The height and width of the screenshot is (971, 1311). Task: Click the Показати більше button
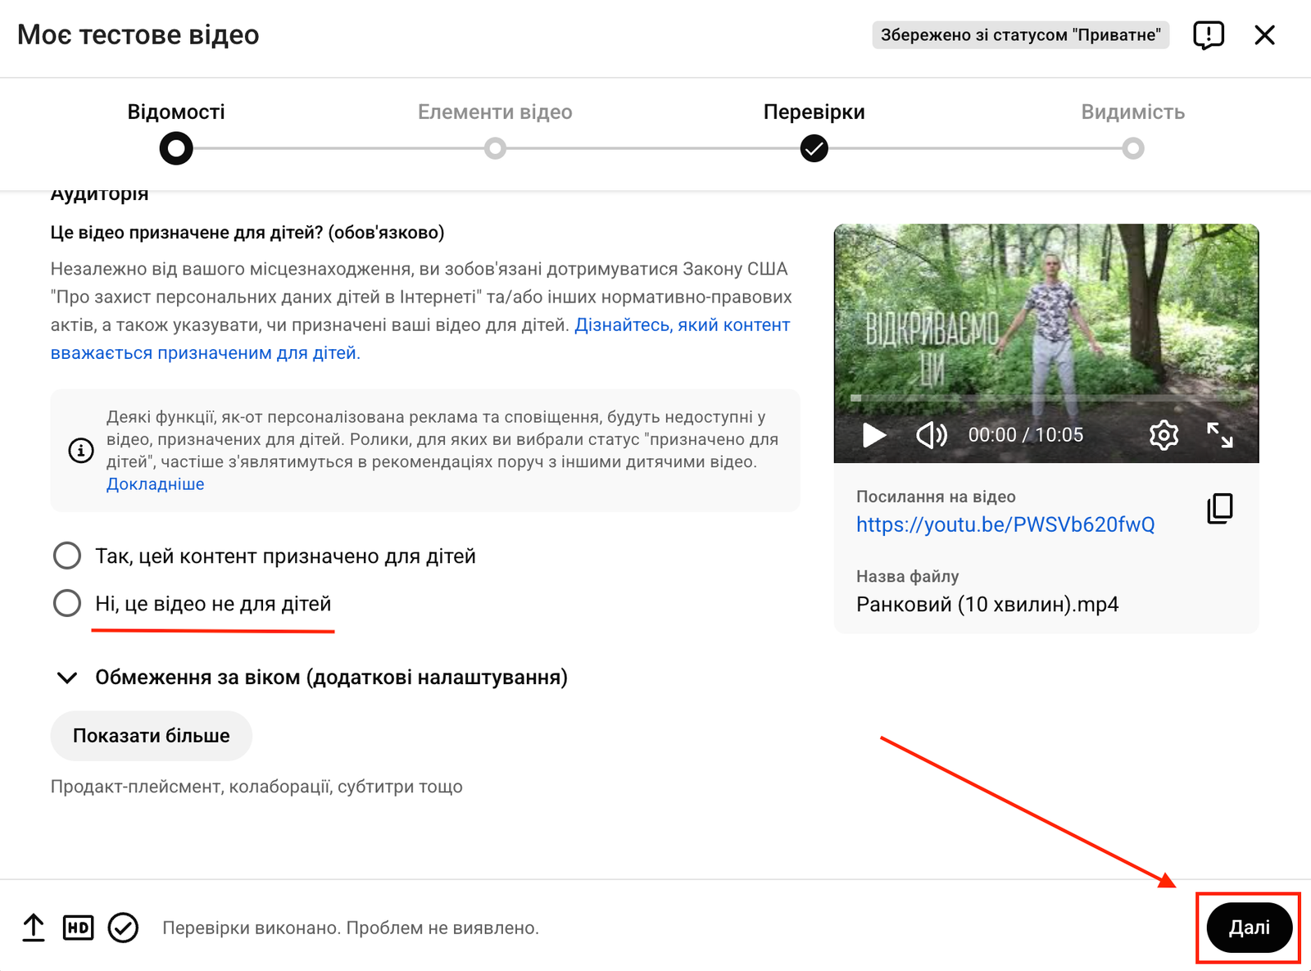point(152,736)
